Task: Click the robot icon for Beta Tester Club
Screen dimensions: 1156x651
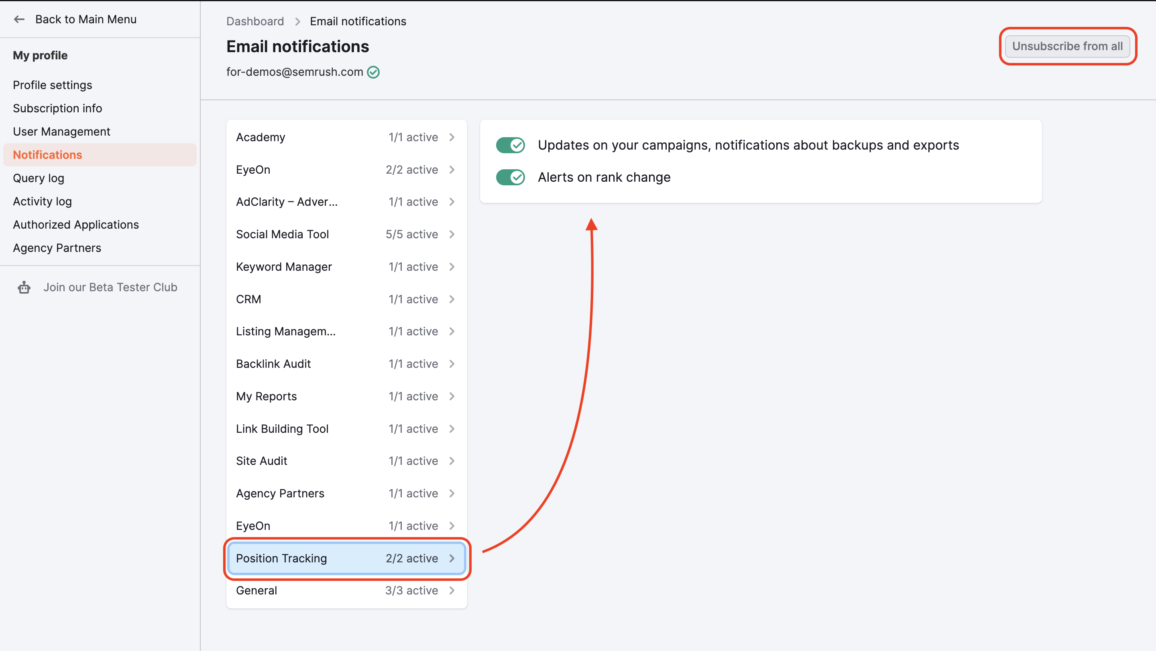Action: [x=24, y=287]
